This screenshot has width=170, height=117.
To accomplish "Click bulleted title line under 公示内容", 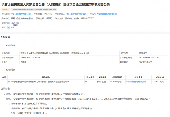I will 46,94.
